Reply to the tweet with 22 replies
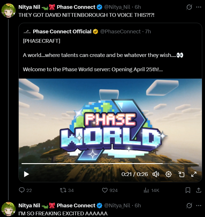 (25, 190)
